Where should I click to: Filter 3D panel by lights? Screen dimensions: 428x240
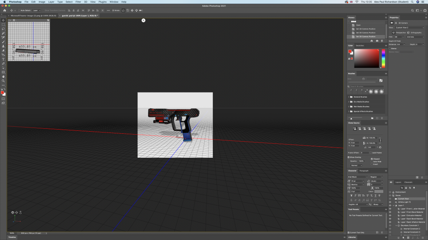pos(414,188)
